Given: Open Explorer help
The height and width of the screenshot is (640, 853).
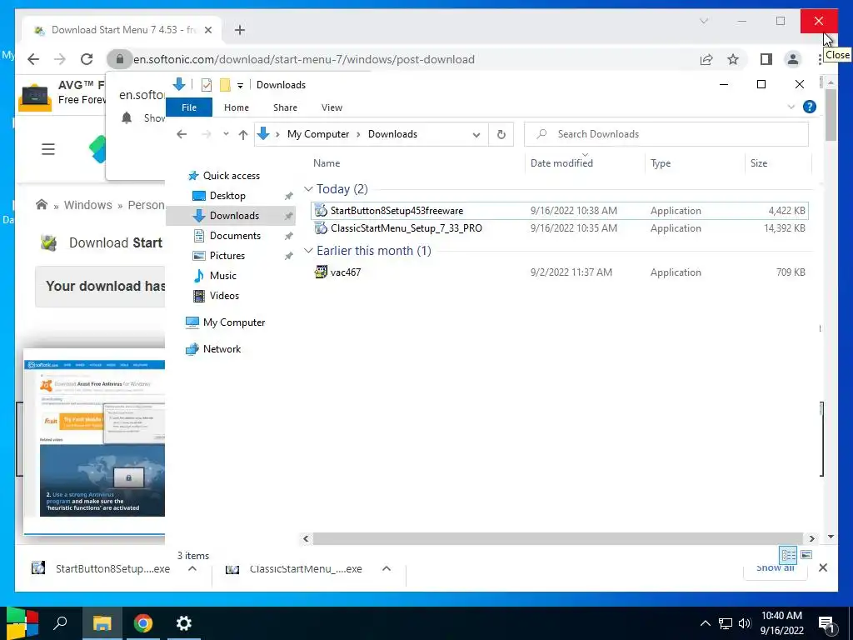Looking at the screenshot, I should tap(810, 107).
